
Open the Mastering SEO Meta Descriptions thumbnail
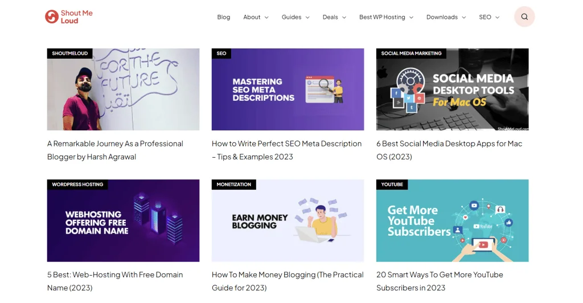pyautogui.click(x=288, y=89)
